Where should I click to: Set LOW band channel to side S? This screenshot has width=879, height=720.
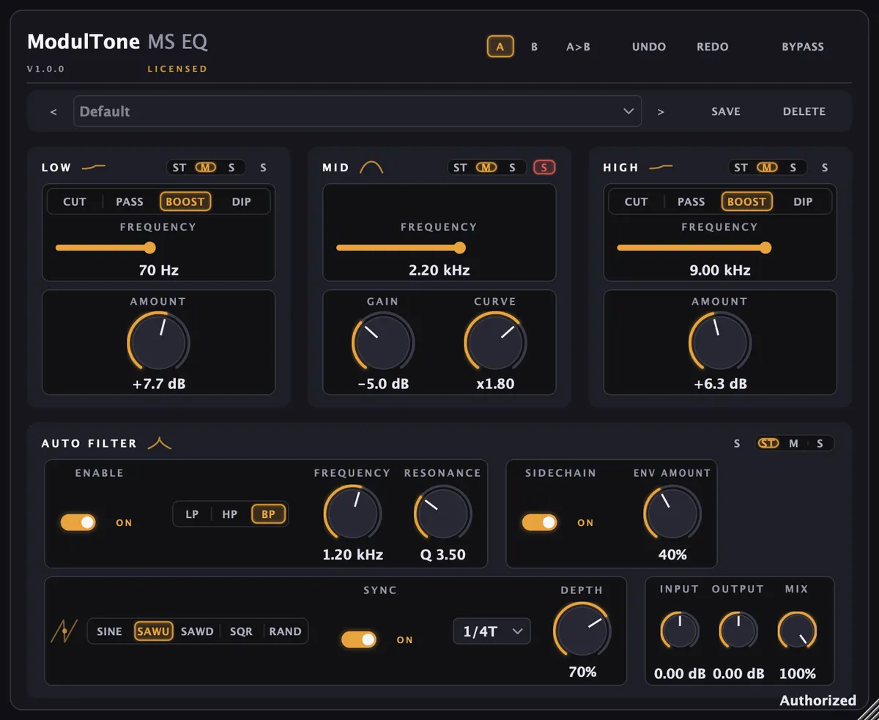click(x=231, y=168)
